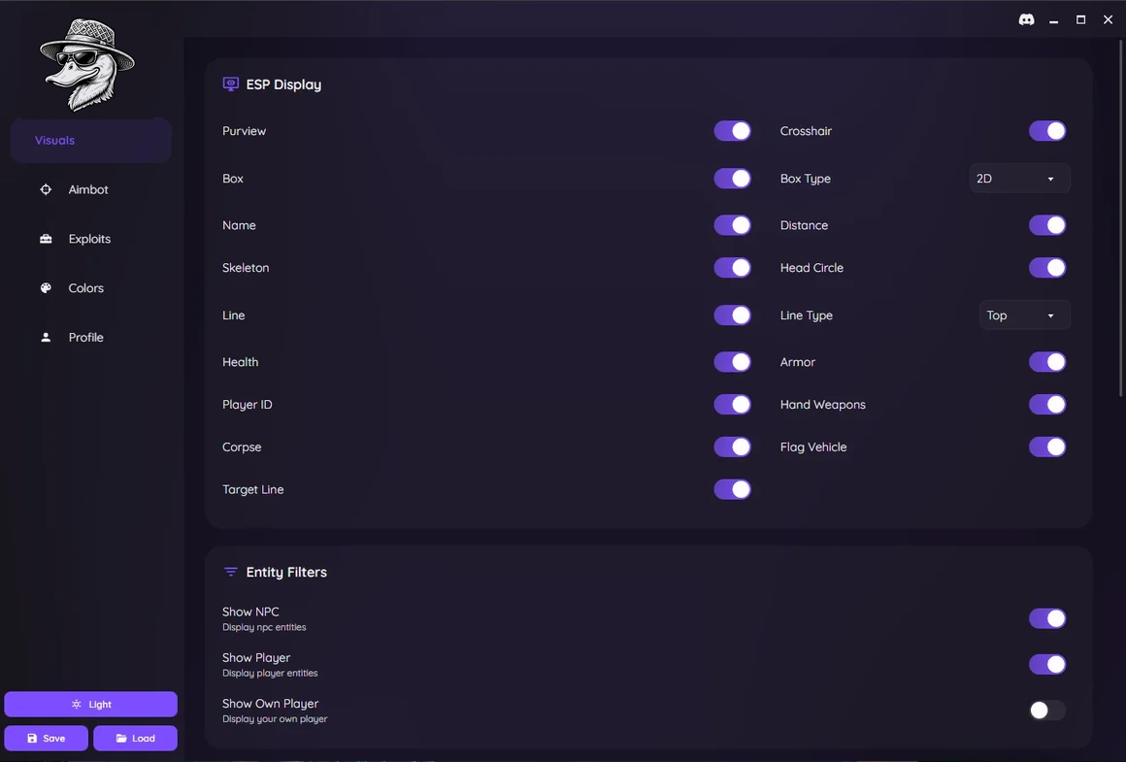
Task: Click the Aimbot crosshair sidebar icon
Action: pos(46,189)
